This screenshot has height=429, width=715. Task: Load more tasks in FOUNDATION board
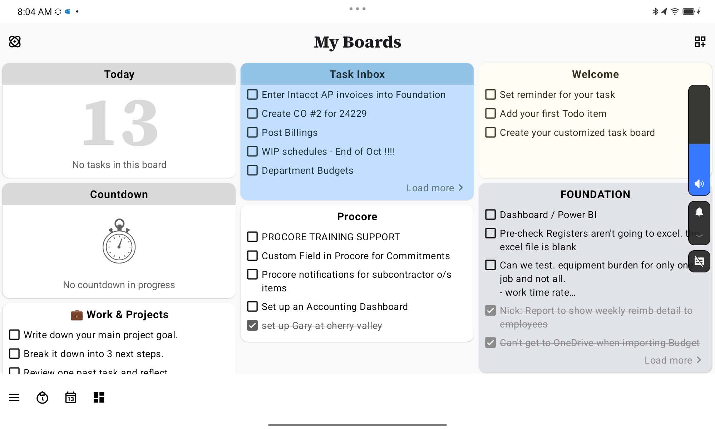pyautogui.click(x=672, y=360)
